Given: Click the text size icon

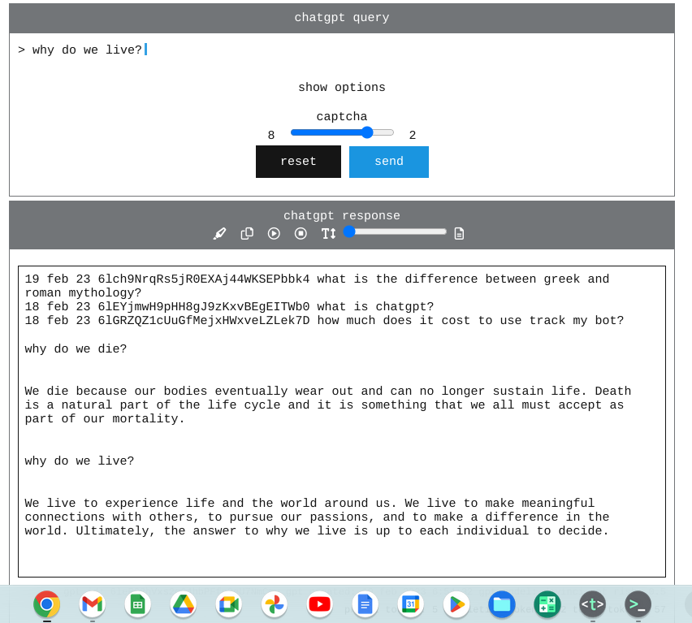Looking at the screenshot, I should tap(328, 233).
